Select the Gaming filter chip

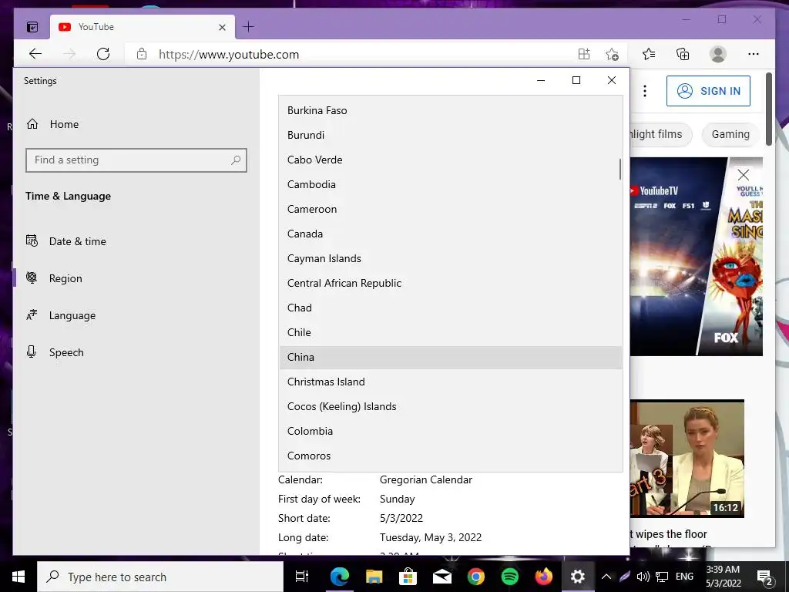click(x=730, y=134)
